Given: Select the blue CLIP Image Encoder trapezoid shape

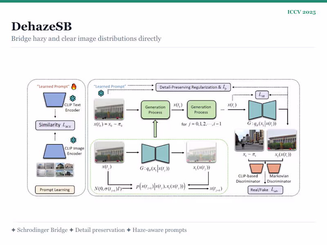Looking at the screenshot, I should coord(54,151).
